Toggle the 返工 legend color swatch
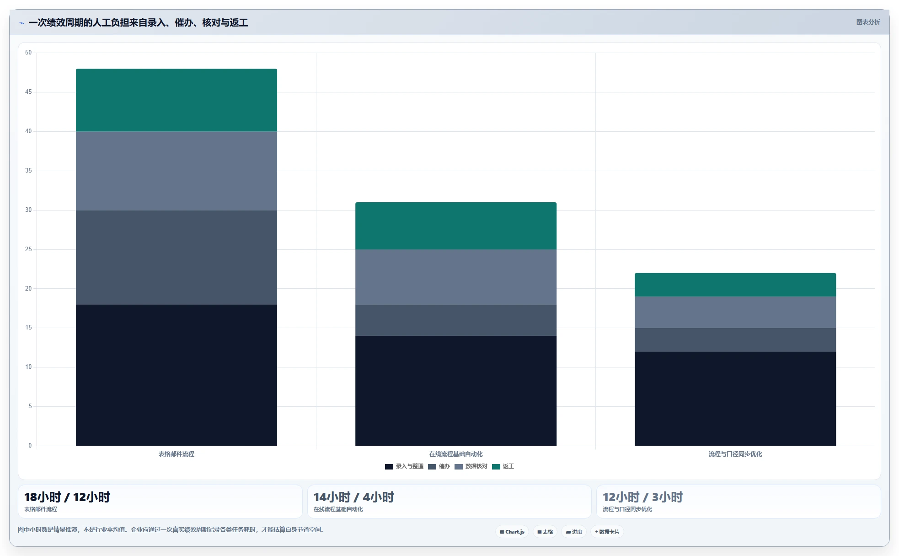The image size is (899, 556). (x=496, y=467)
